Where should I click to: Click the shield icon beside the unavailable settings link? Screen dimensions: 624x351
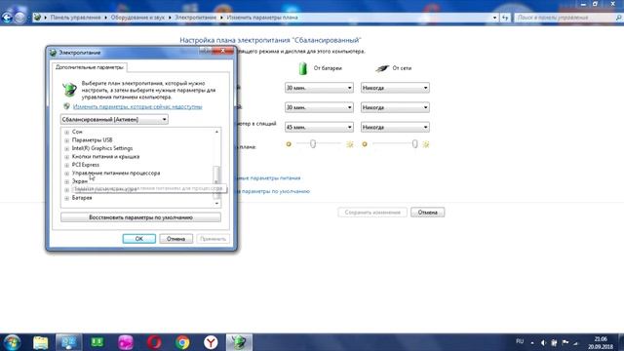click(66, 106)
